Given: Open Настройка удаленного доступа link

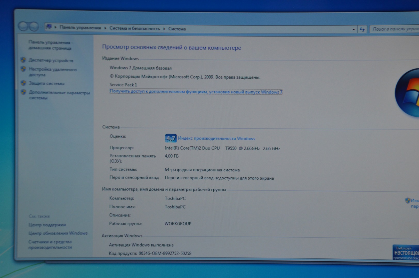Looking at the screenshot, I should coord(53,72).
